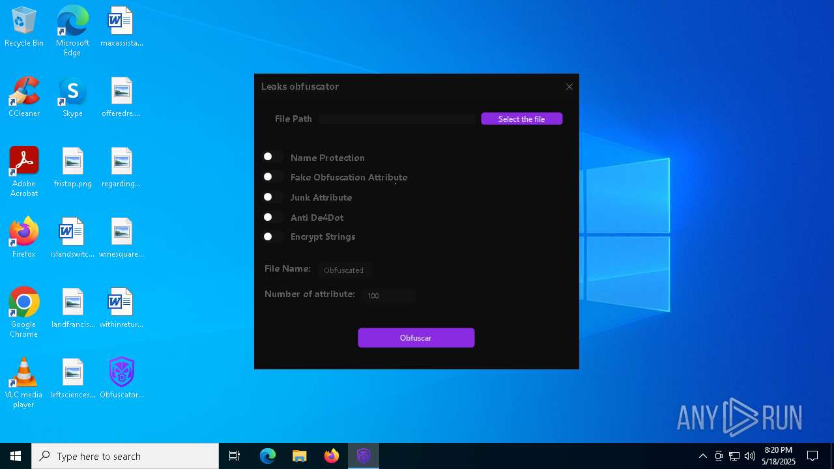
Task: Open the notification center icon
Action: 812,456
